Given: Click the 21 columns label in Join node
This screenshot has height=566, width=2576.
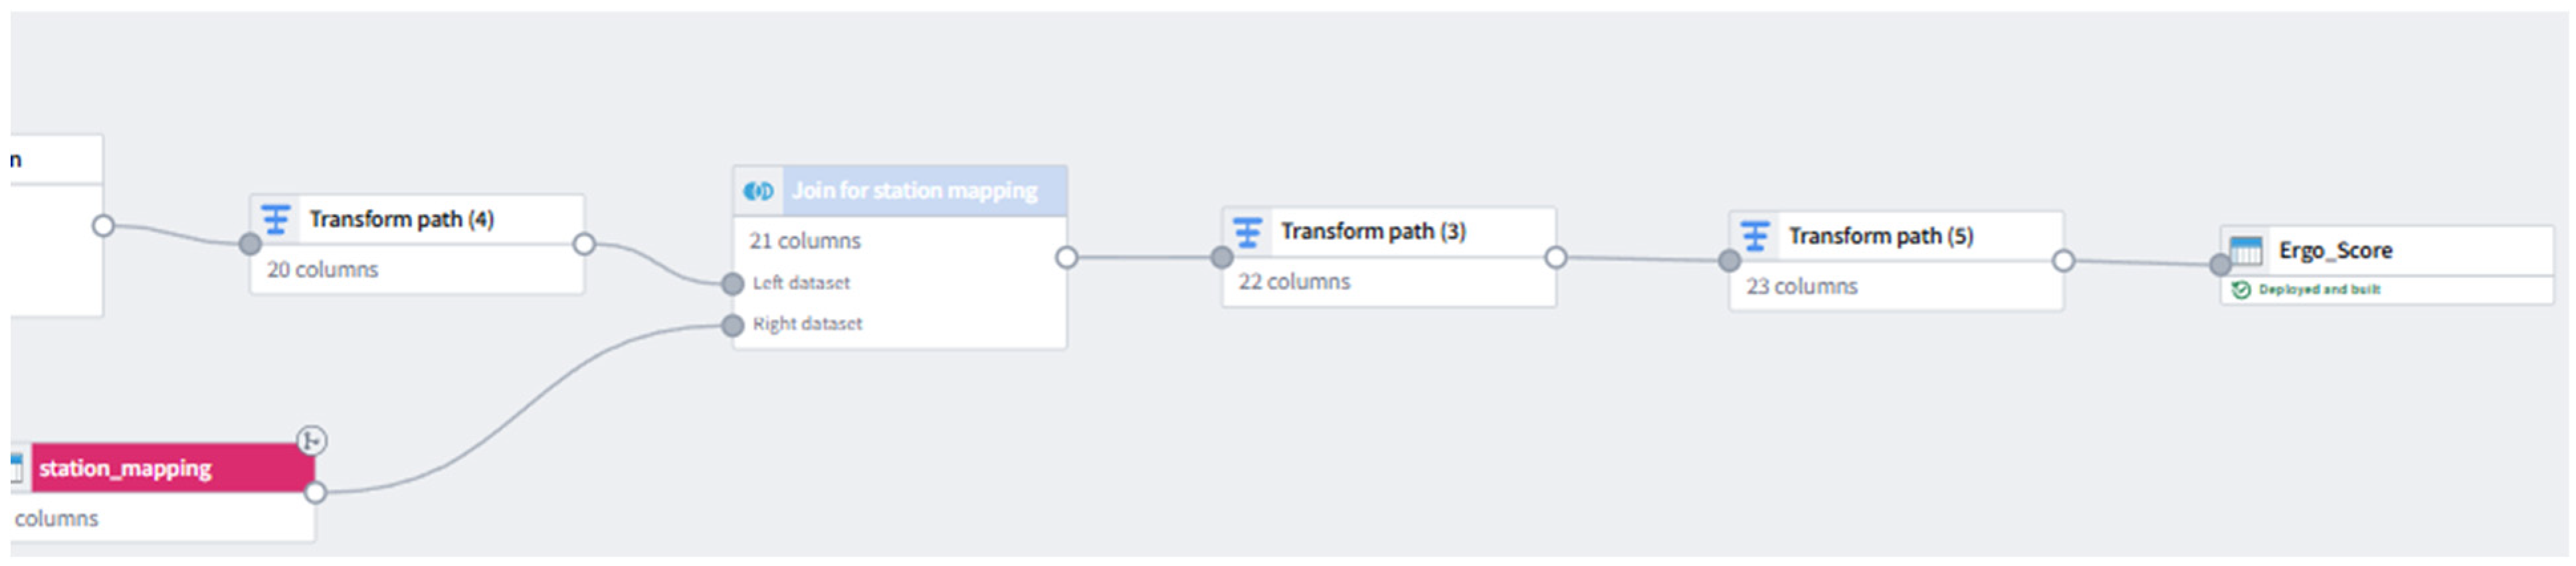Looking at the screenshot, I should pyautogui.click(x=804, y=242).
